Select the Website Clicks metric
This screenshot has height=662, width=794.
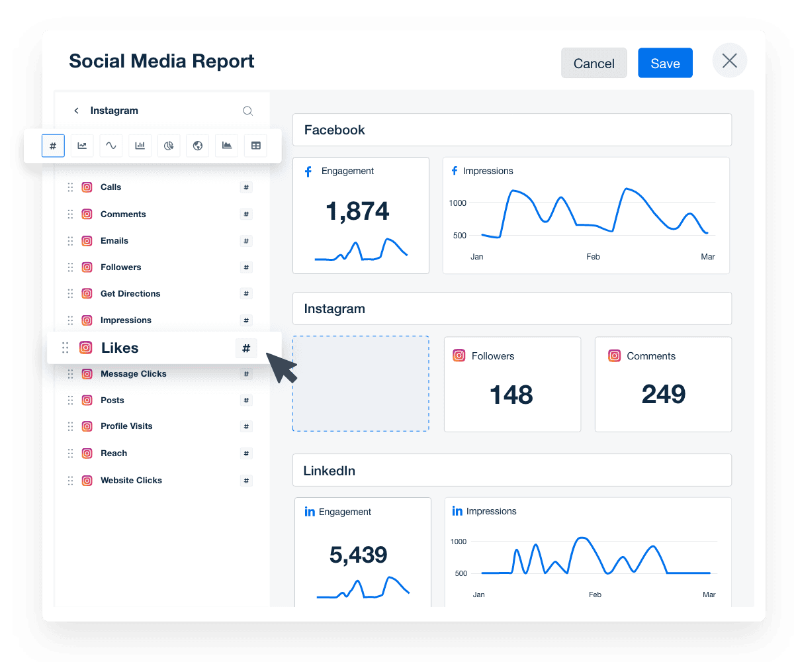pos(131,480)
